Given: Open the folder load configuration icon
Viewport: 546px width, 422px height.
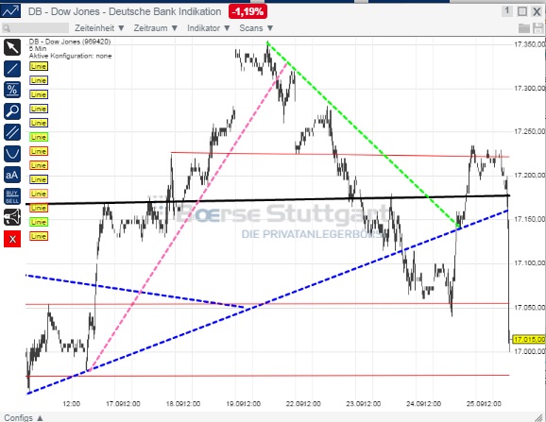Looking at the screenshot, I should (x=524, y=28).
